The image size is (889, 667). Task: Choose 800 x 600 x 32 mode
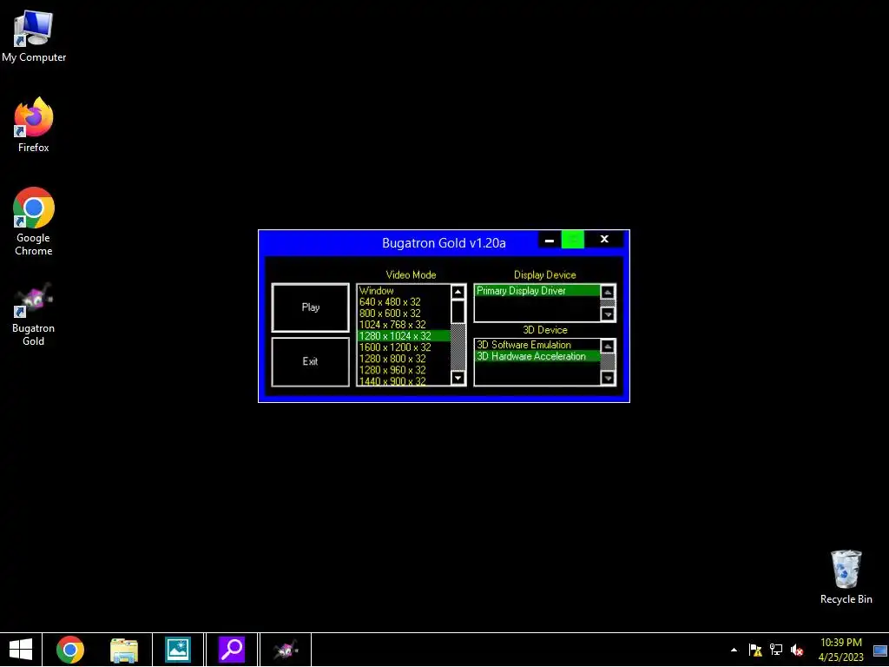pos(403,313)
